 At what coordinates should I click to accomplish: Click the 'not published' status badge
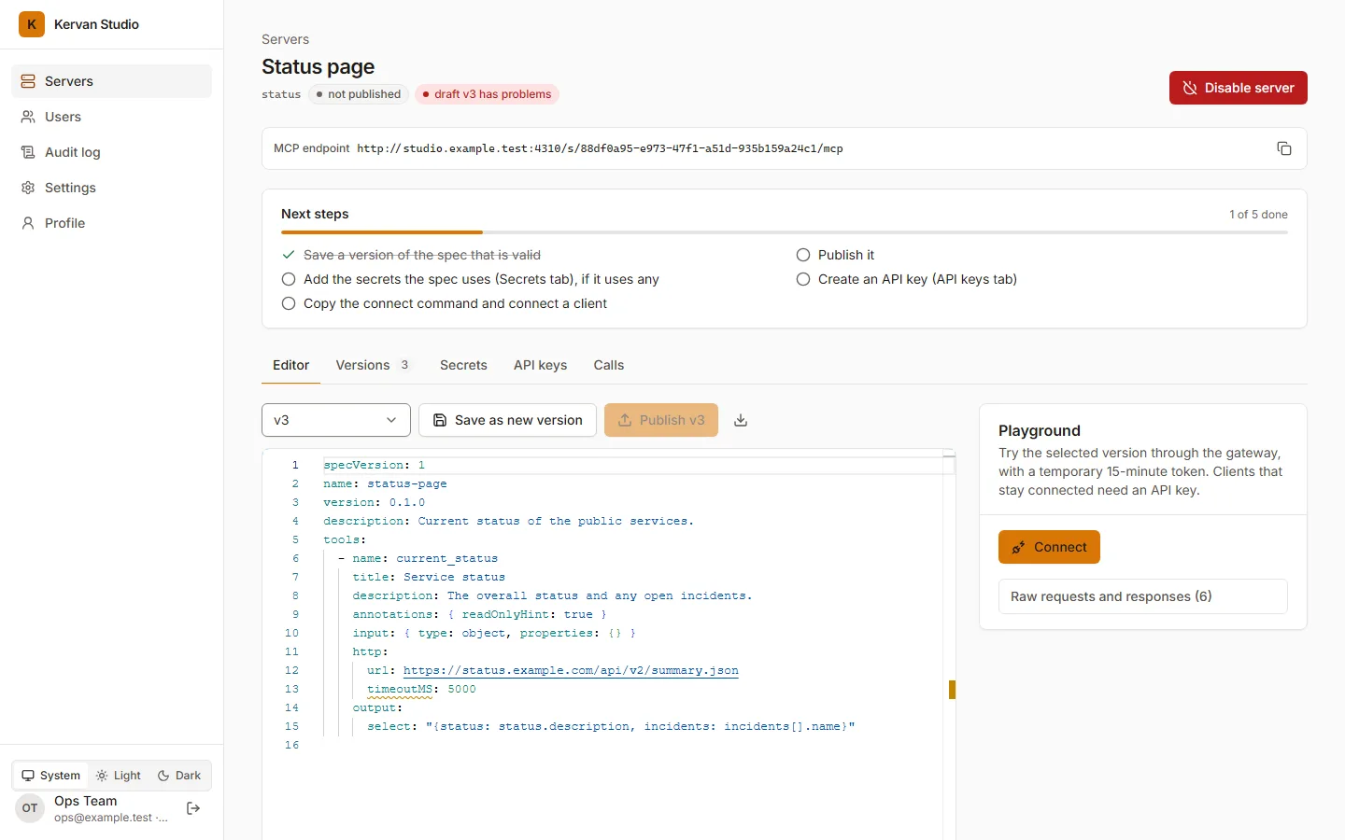[x=359, y=94]
